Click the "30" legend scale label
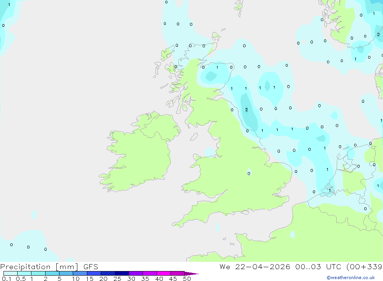This screenshot has width=383, height=281. click(131, 279)
